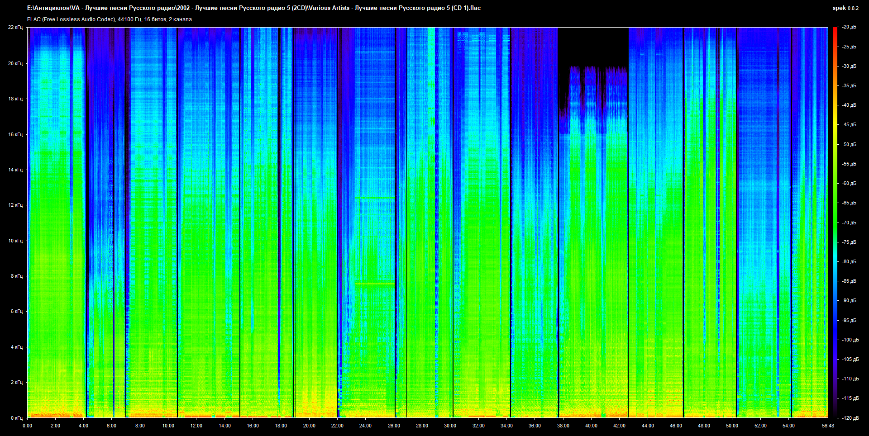Image resolution: width=869 pixels, height=436 pixels.
Task: Click the 56:48 end time label
Action: [828, 426]
